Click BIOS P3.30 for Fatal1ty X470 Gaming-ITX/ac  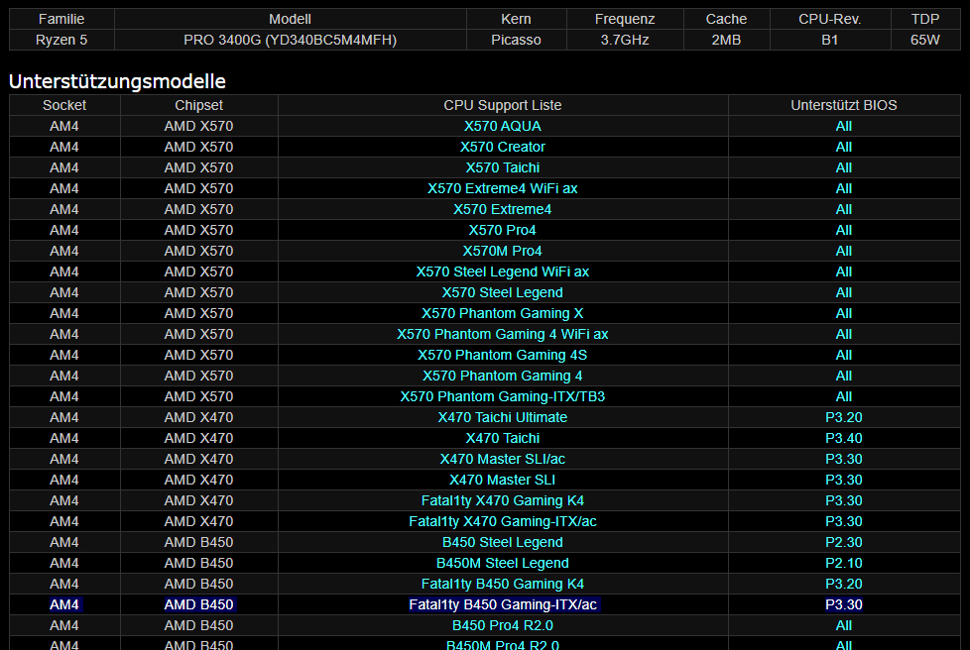[844, 521]
